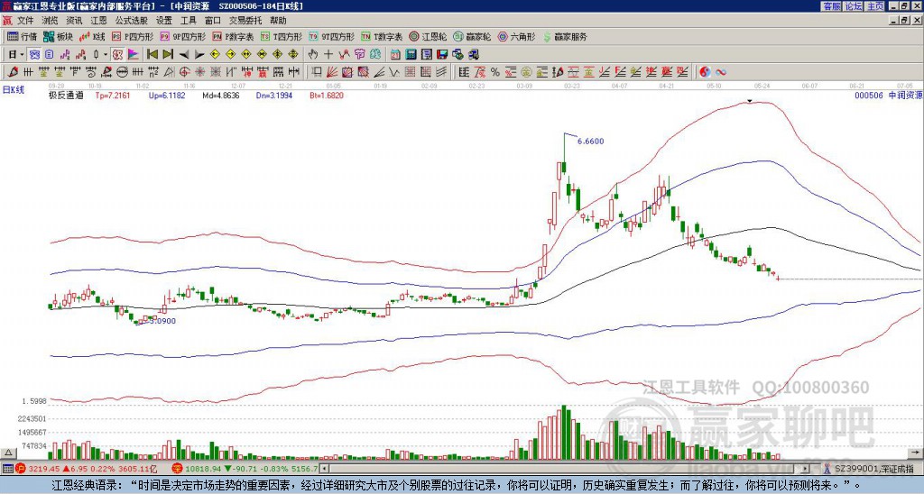Open the 江恩 menu
Image resolution: width=924 pixels, height=494 pixels.
click(x=98, y=20)
